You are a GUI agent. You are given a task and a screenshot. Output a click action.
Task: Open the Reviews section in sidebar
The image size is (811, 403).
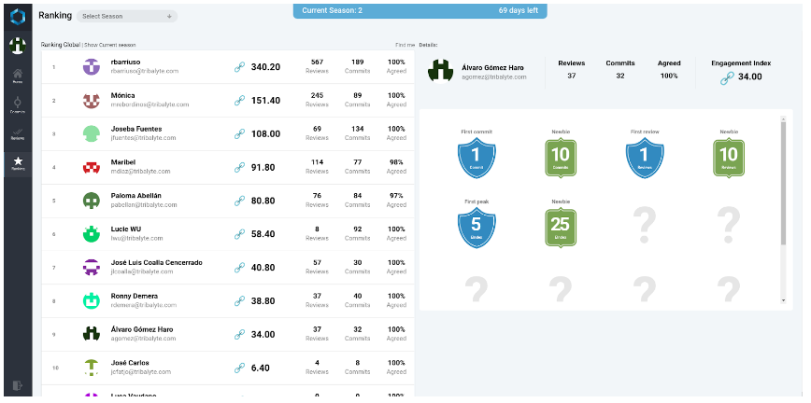17,133
